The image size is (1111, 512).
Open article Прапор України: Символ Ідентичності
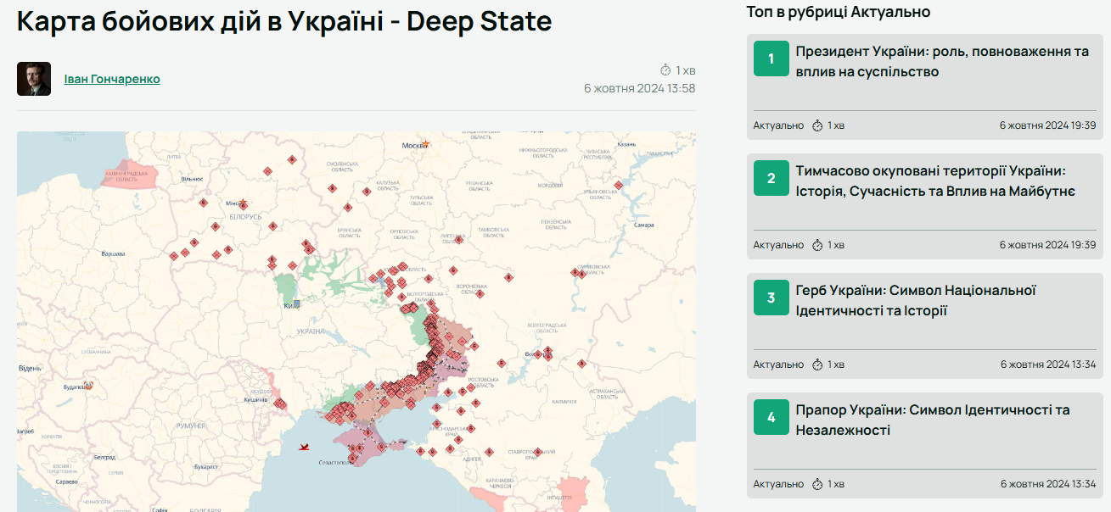pyautogui.click(x=933, y=420)
